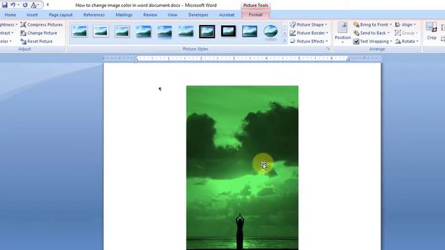Screen dimensions: 445x250
Task: Go to the Mailings tab
Action: 124,15
